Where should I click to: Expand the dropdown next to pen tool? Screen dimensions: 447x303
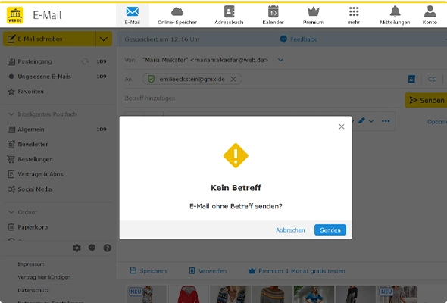(x=371, y=121)
